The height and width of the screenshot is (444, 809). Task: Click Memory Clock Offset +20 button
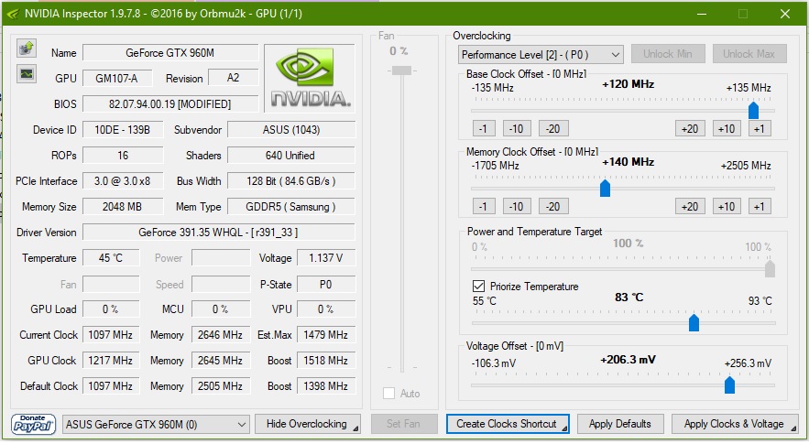coord(690,206)
